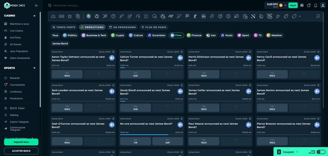Click the ACHETER $DICE button
The width and height of the screenshot is (328, 156).
click(x=21, y=151)
